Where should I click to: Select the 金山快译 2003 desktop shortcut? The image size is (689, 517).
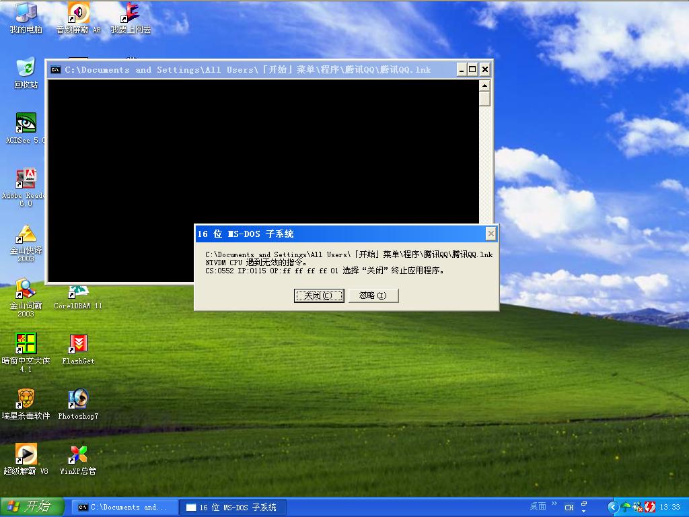click(x=26, y=243)
